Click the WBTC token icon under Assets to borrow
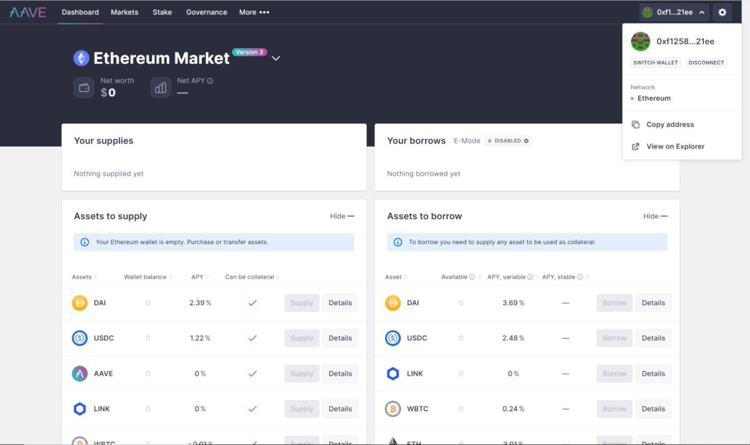750x445 pixels. click(x=393, y=409)
